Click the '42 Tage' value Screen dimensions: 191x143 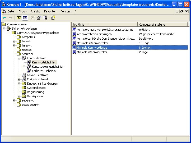[x=144, y=43]
